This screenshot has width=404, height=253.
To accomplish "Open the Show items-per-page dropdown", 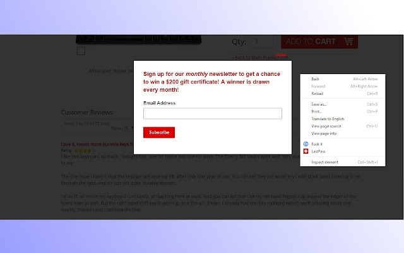I will (x=128, y=128).
